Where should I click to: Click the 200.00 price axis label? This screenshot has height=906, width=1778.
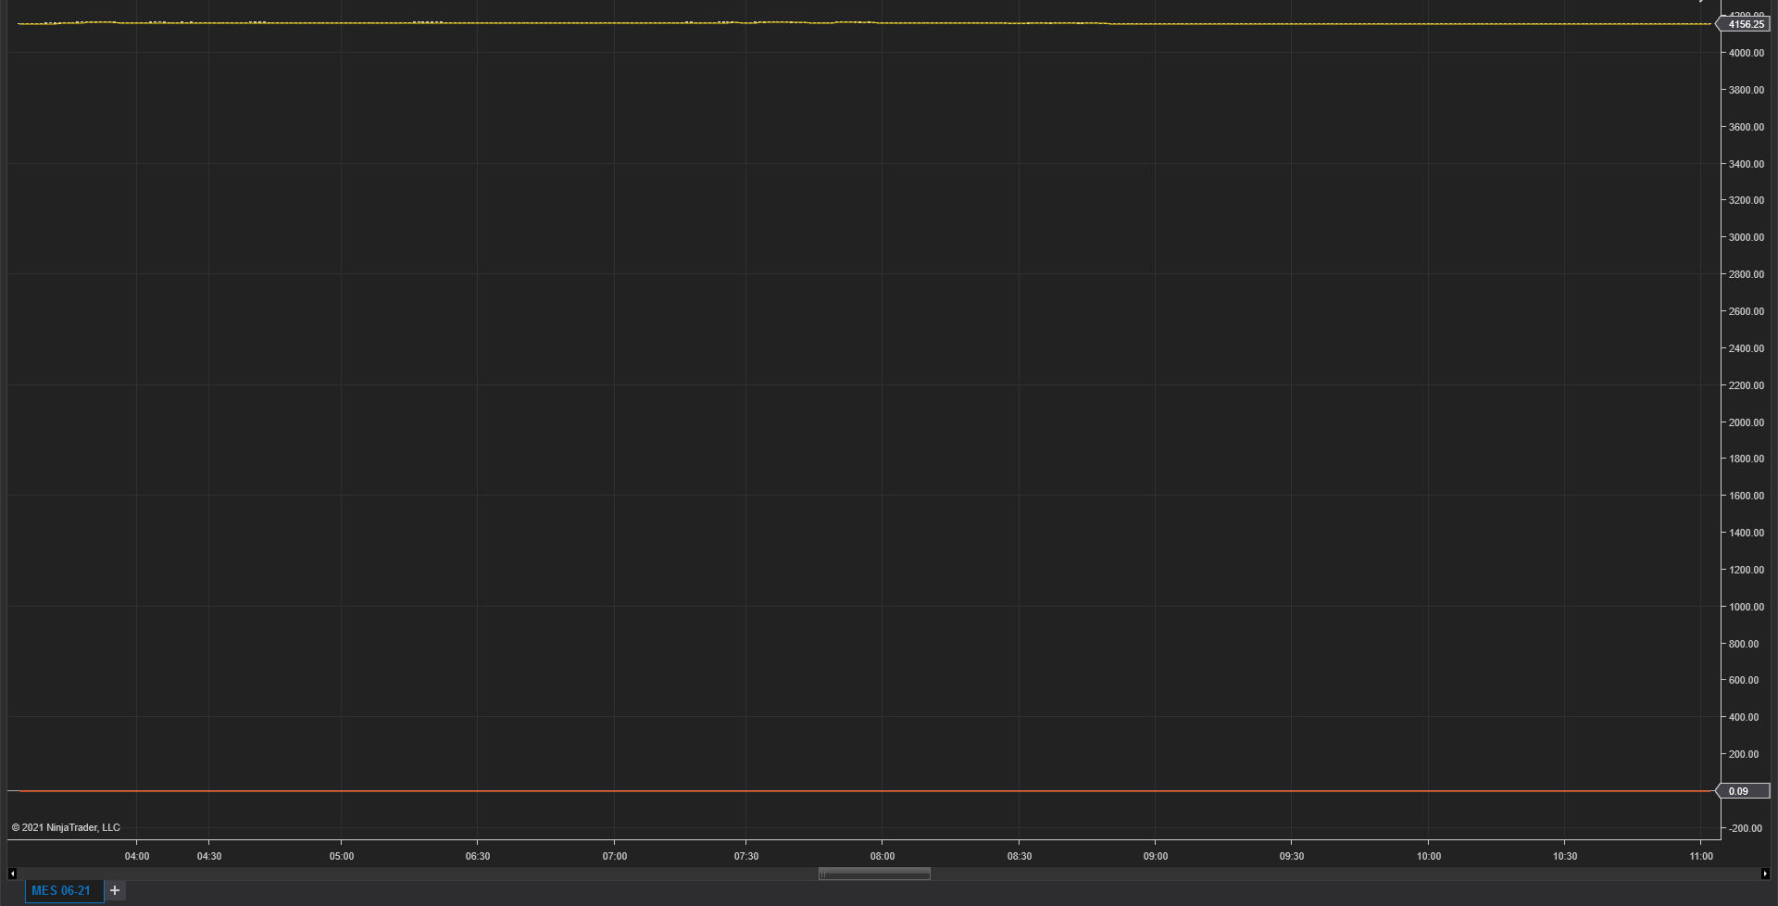coord(1743,754)
